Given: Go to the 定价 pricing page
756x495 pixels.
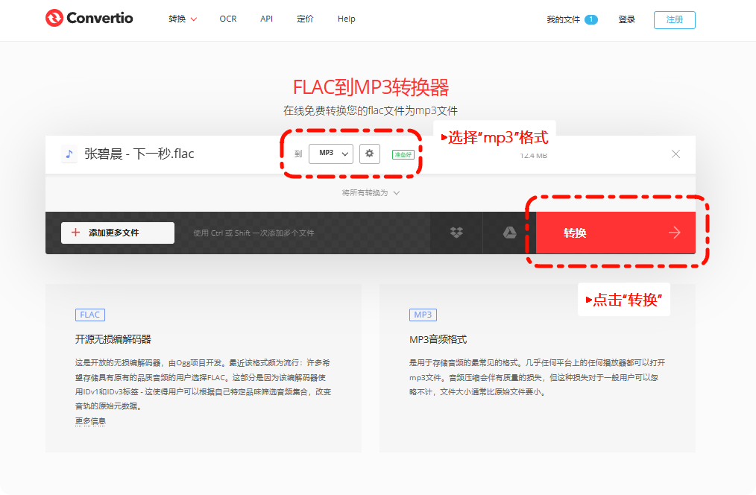Looking at the screenshot, I should click(305, 19).
